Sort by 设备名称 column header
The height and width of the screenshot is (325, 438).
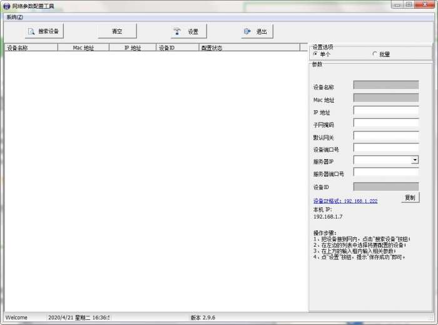pos(31,48)
